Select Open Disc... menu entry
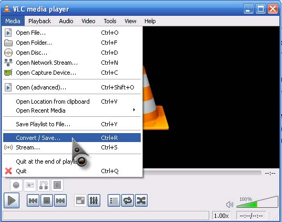Screen dimensions: 282x222 click(72, 53)
